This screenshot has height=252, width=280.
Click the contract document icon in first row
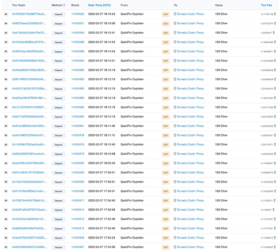[x=175, y=14]
